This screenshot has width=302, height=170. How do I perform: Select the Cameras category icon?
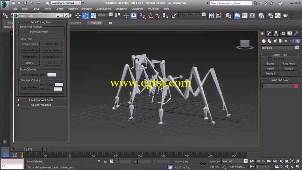tap(280, 41)
